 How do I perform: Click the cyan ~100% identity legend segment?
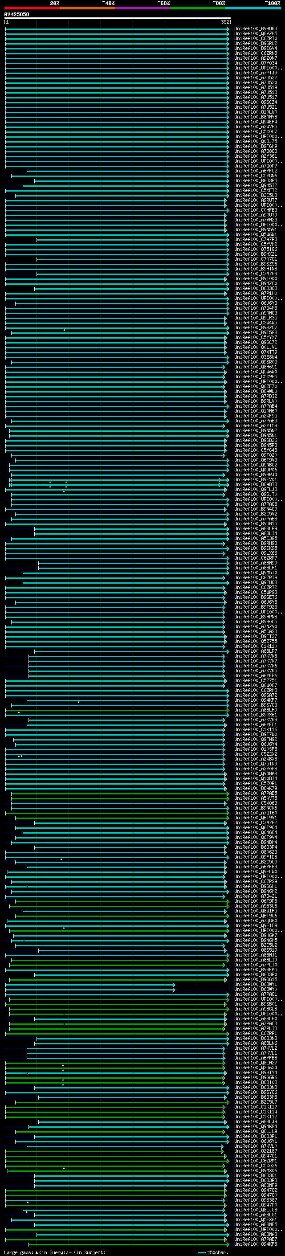[x=253, y=8]
